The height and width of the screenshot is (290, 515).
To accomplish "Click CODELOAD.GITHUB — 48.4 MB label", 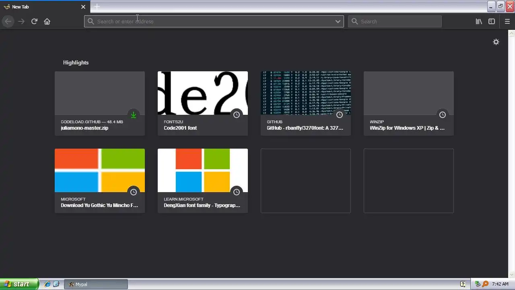I will tap(92, 122).
